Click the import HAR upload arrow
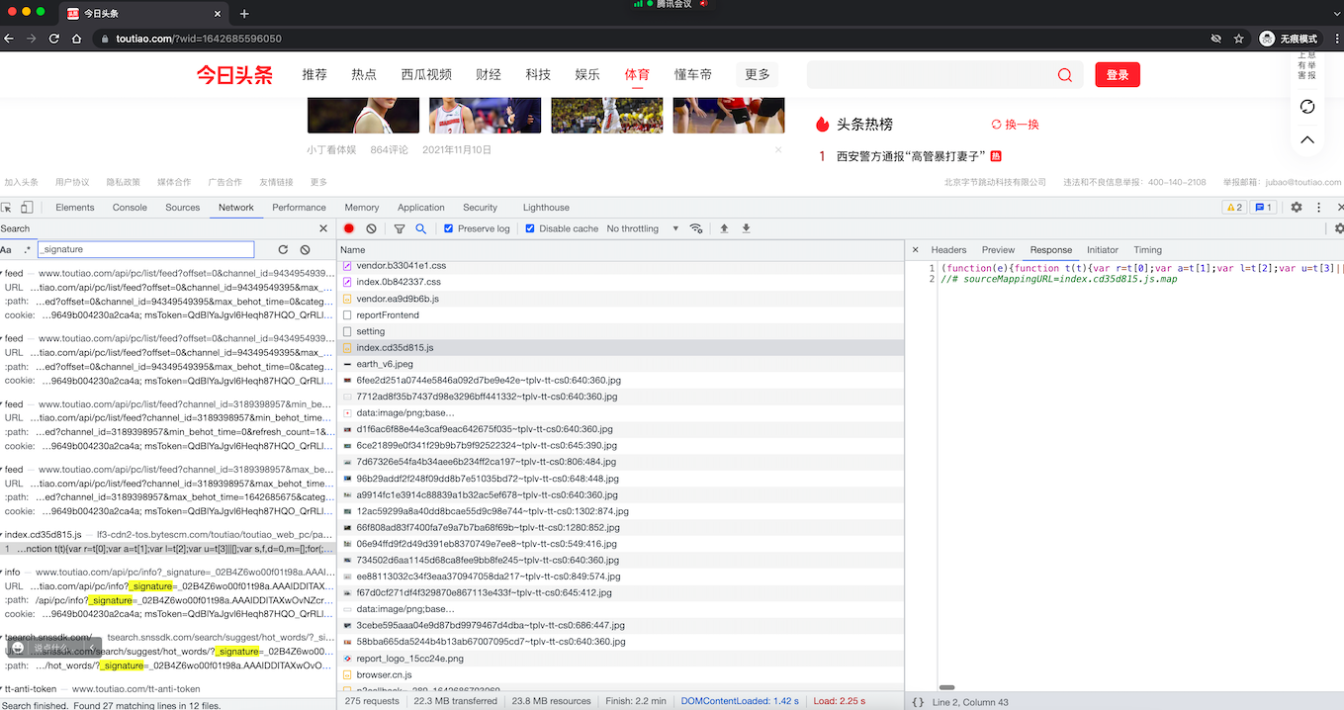 click(724, 228)
